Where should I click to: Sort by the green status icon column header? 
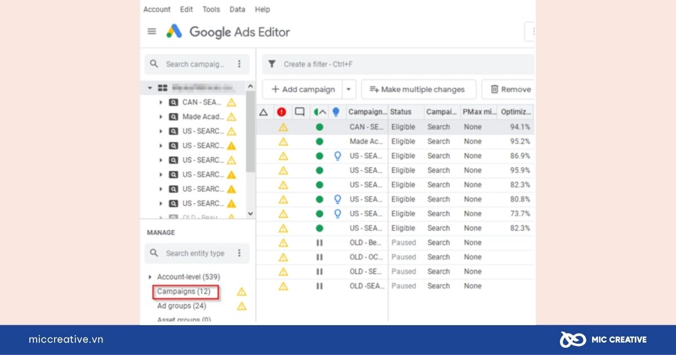coord(319,112)
